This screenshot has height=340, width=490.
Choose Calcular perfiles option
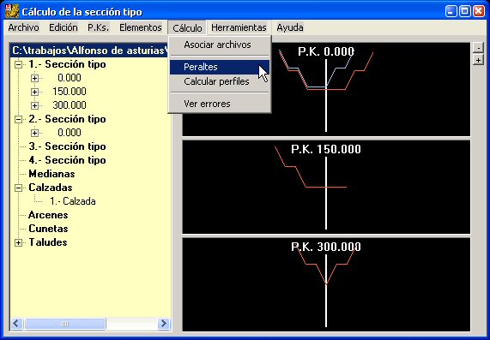point(220,81)
